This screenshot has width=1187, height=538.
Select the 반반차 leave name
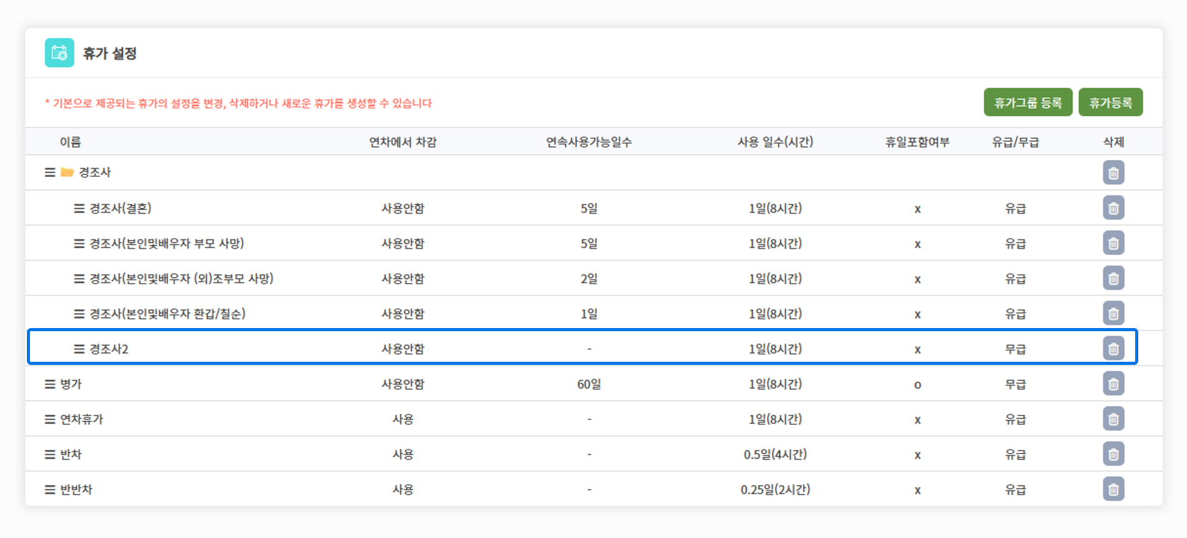76,489
